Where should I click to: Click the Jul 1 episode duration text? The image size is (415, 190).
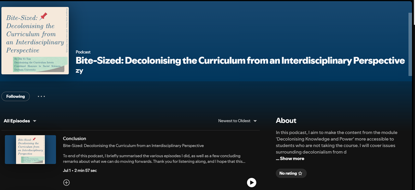tap(80, 171)
